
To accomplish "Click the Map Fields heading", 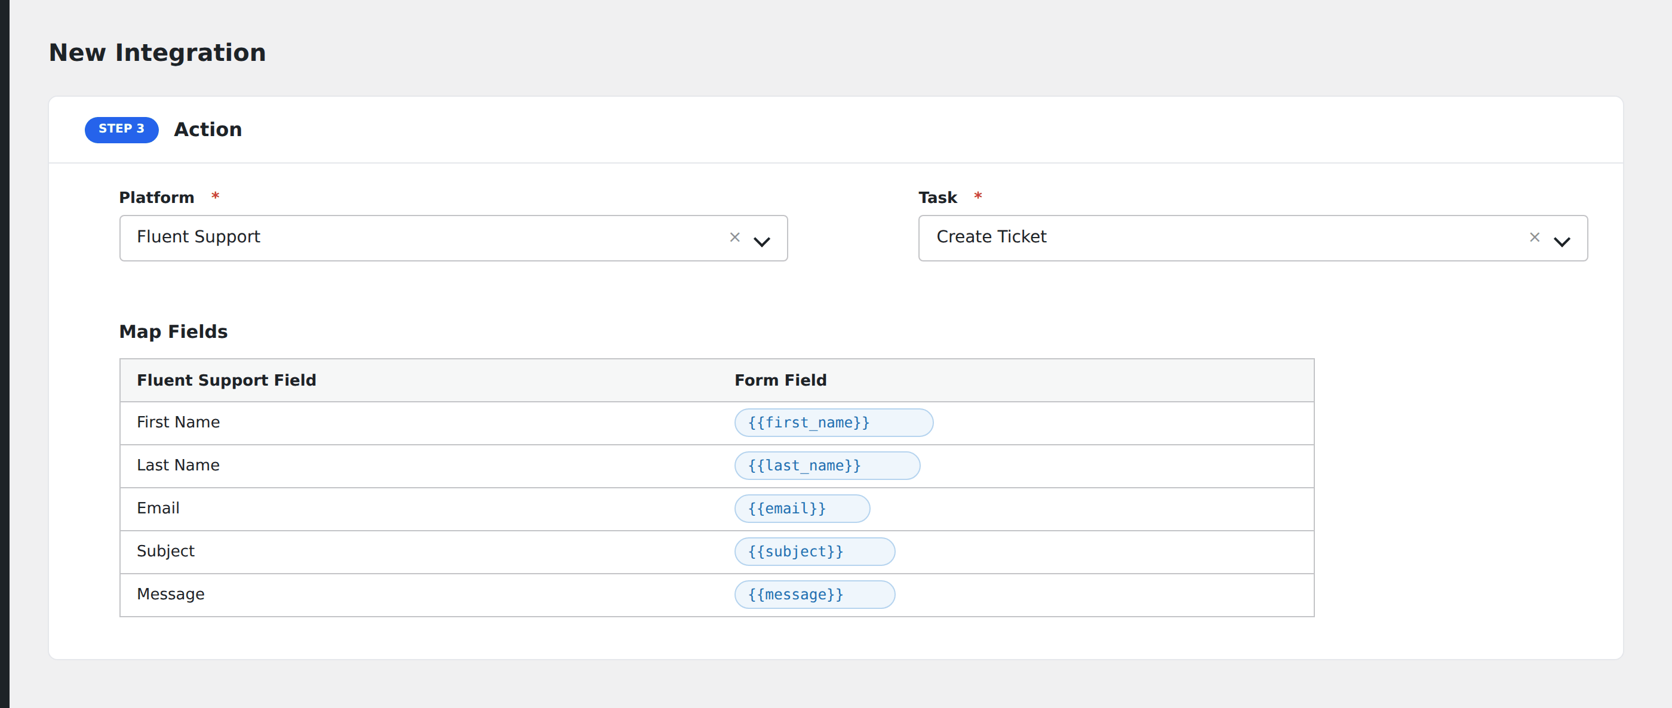I will click(x=173, y=331).
